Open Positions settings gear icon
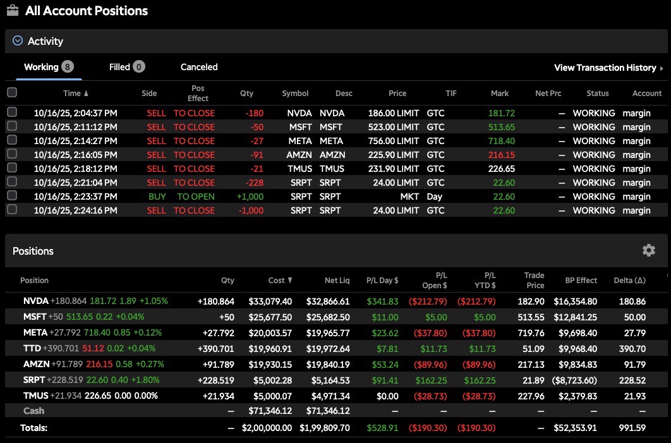Screen dimensions: 671x443 point(648,251)
